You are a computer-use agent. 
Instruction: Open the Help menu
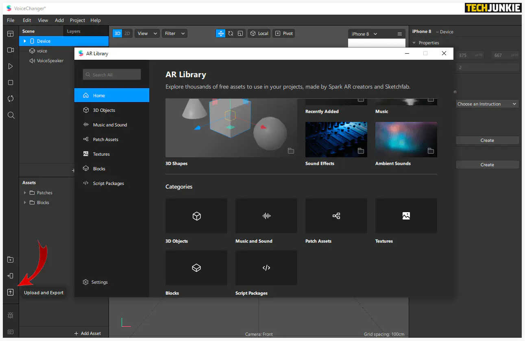96,20
